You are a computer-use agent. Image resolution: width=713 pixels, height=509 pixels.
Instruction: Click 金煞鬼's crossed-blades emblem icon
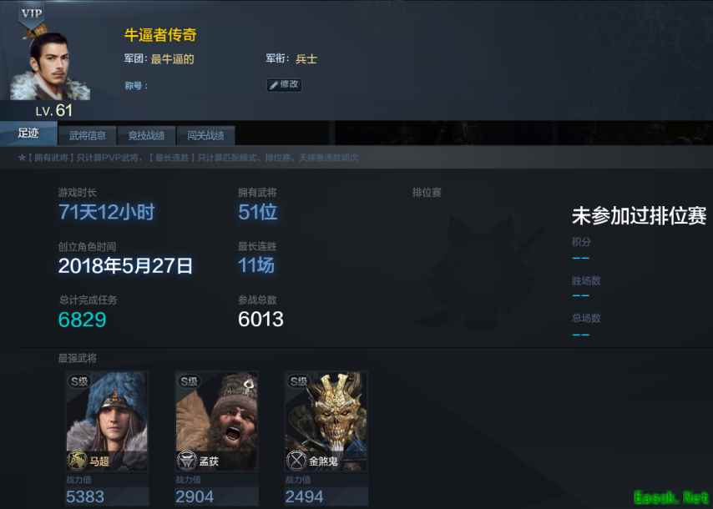pos(296,460)
